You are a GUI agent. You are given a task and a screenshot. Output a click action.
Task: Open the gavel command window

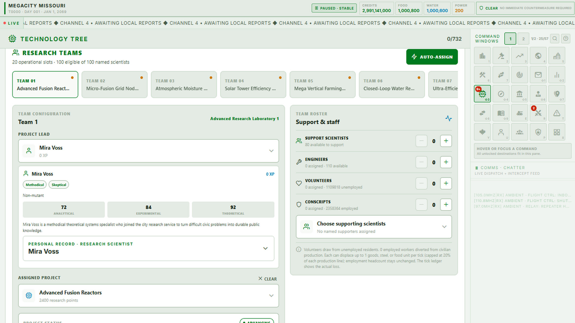click(x=501, y=56)
